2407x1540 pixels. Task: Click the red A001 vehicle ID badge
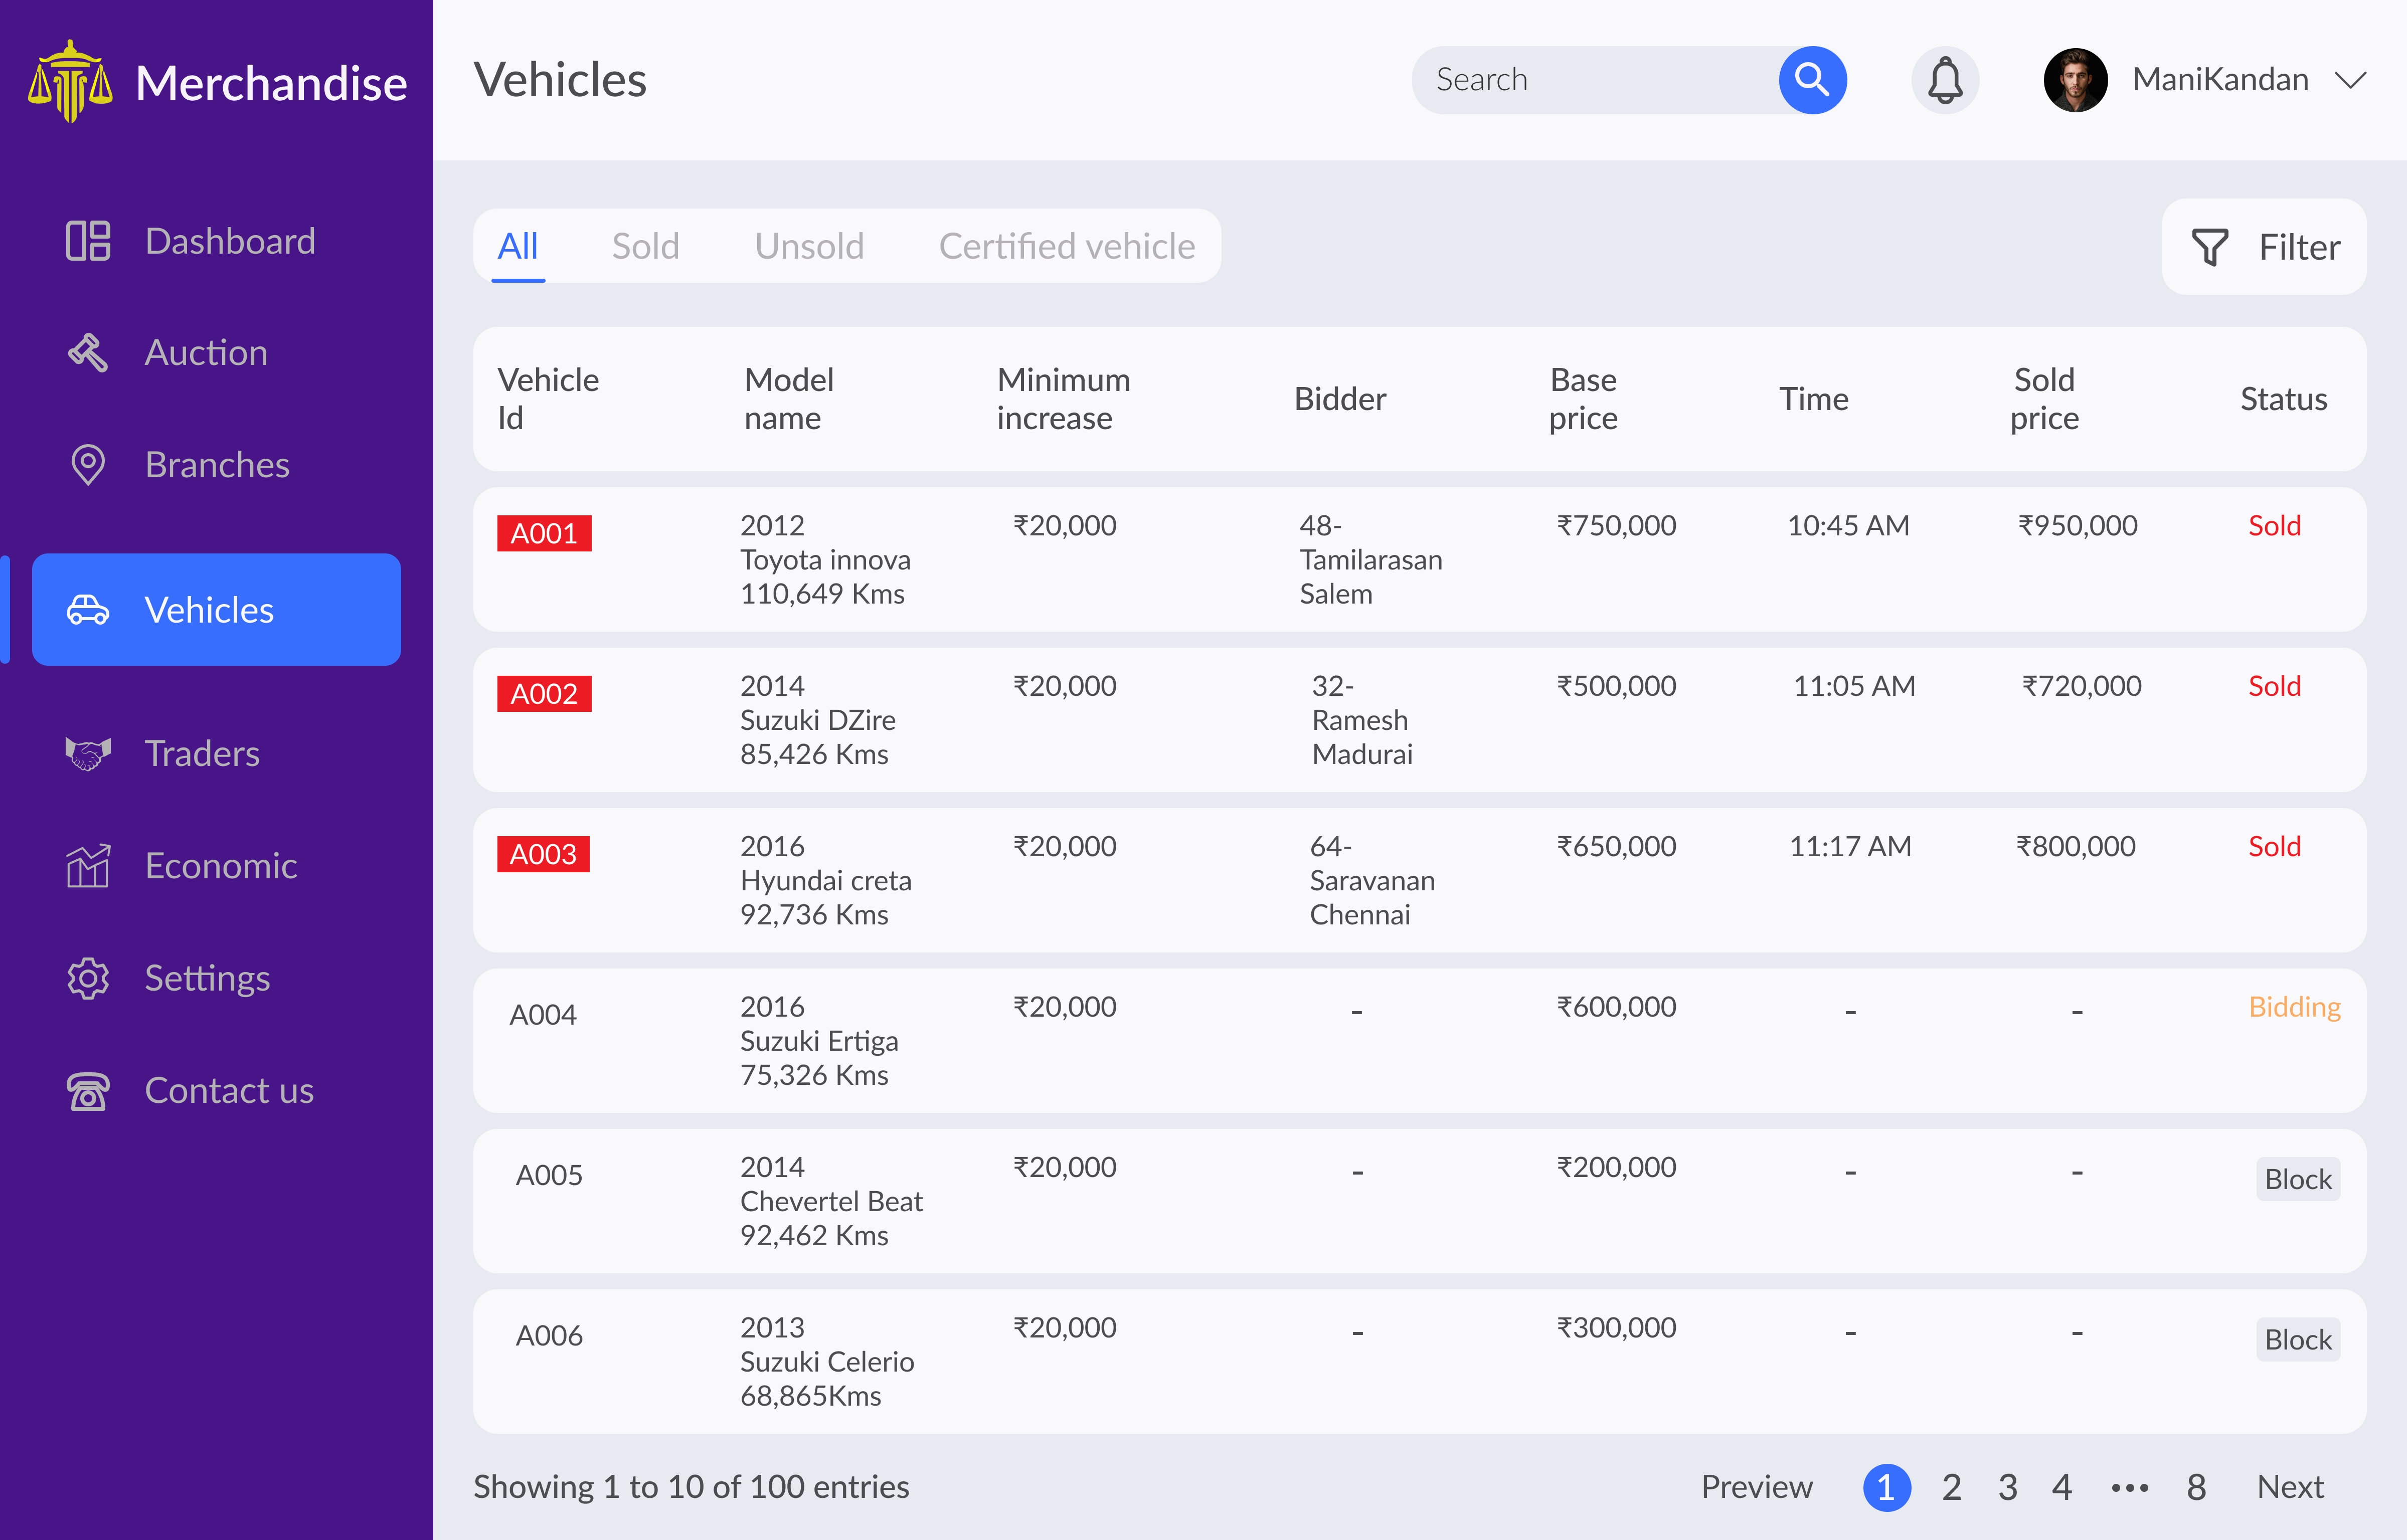point(544,533)
